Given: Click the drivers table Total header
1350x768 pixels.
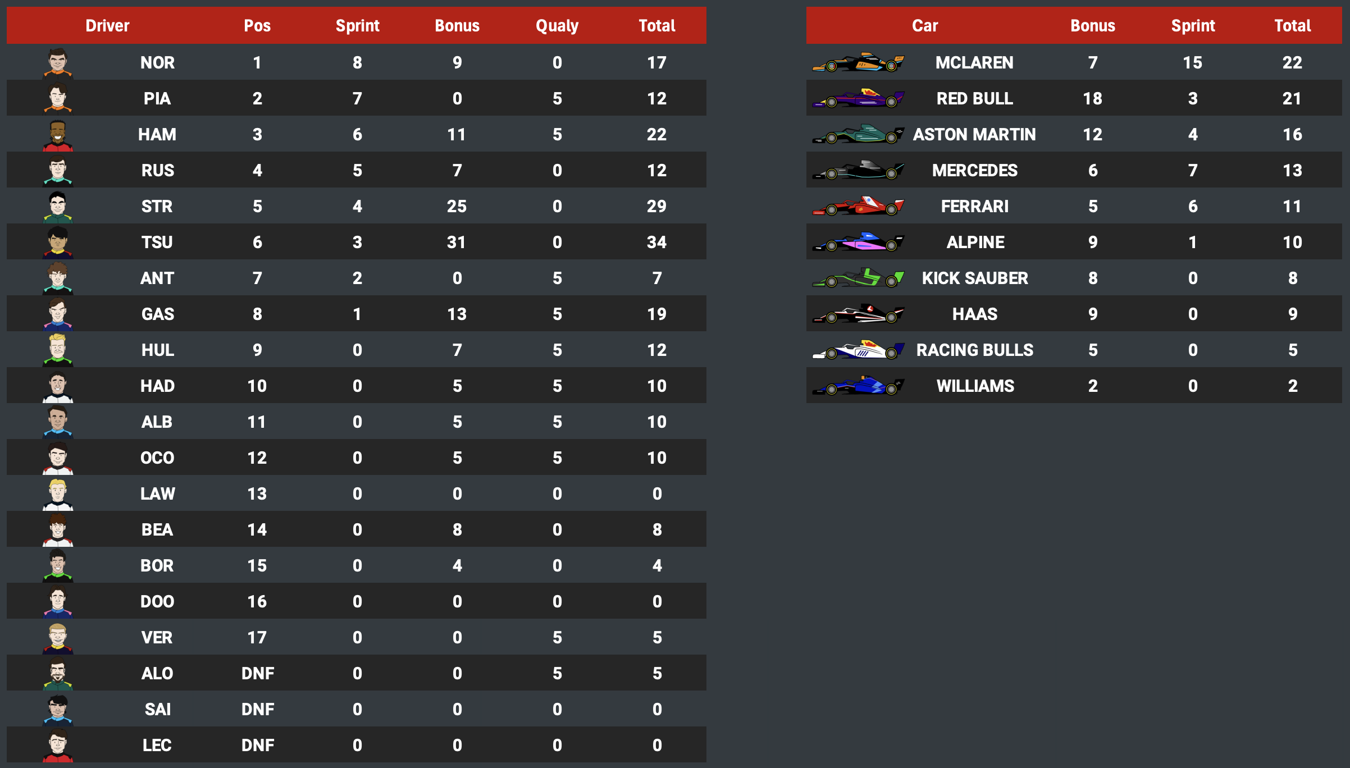Looking at the screenshot, I should [657, 26].
